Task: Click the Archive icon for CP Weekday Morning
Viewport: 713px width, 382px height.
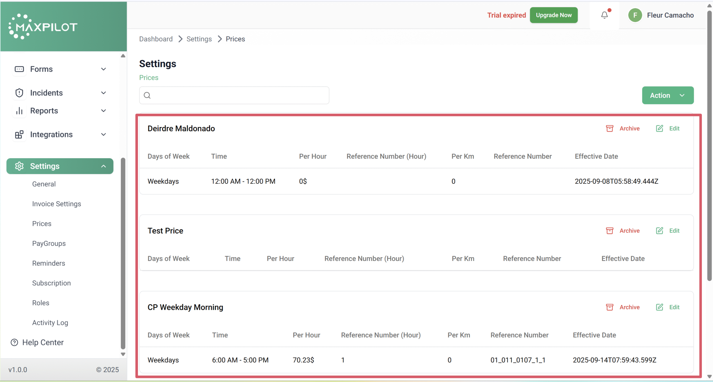Action: tap(609, 307)
